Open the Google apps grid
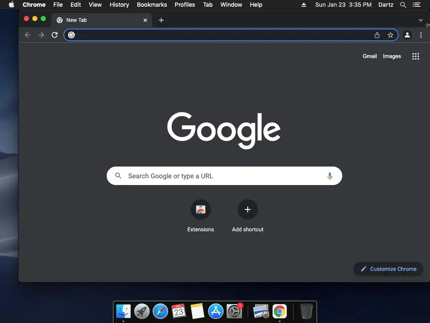The height and width of the screenshot is (323, 430). [416, 56]
